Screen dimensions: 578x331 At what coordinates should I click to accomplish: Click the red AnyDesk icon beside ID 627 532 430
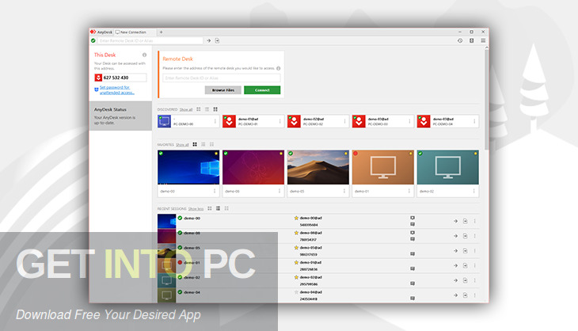[x=98, y=78]
